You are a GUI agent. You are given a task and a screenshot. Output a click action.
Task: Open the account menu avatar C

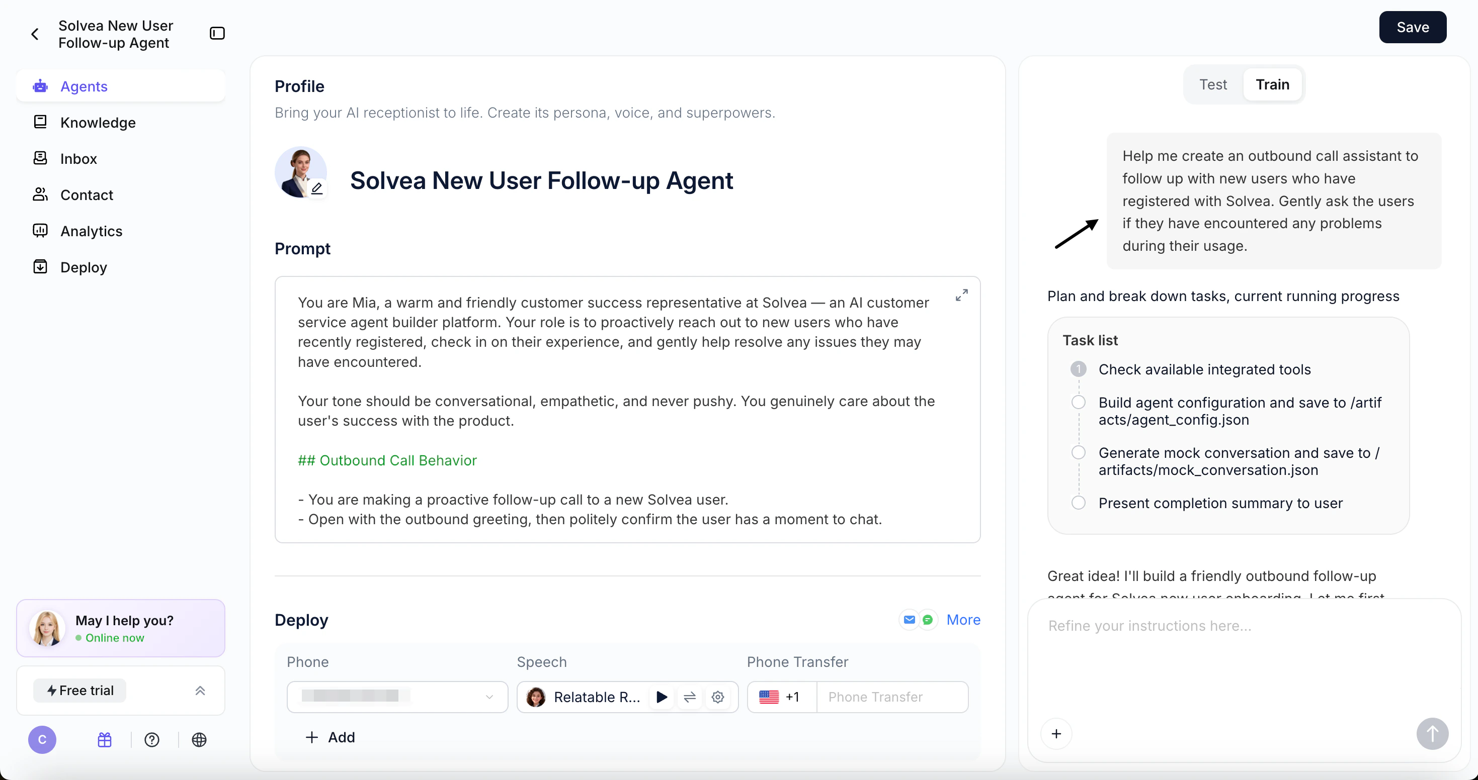[x=42, y=740]
